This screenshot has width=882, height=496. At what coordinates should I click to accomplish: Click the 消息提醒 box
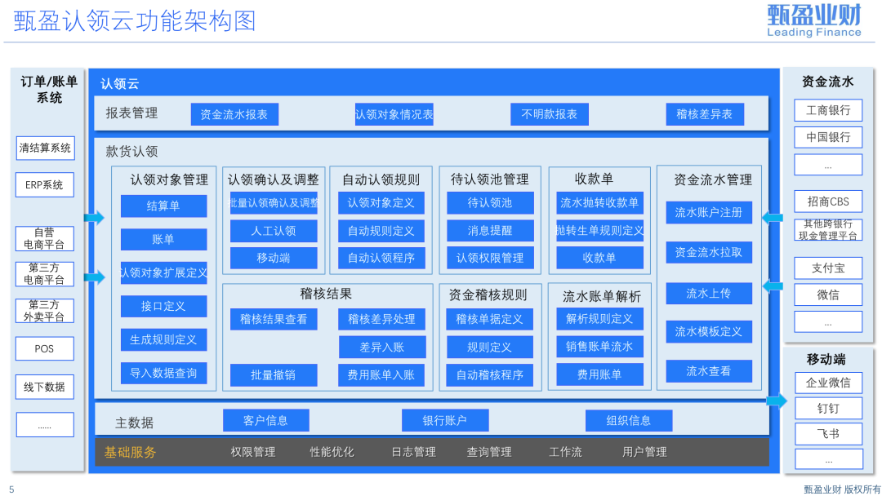[490, 231]
